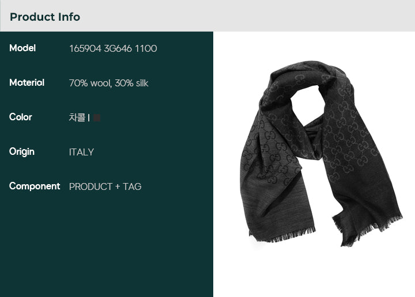
Task: Click the Color label
Action: coord(21,117)
